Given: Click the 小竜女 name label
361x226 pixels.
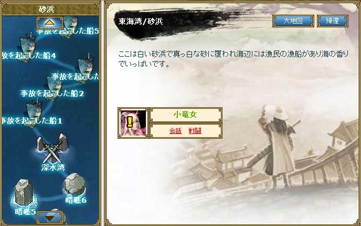Looking at the screenshot, I should (186, 115).
